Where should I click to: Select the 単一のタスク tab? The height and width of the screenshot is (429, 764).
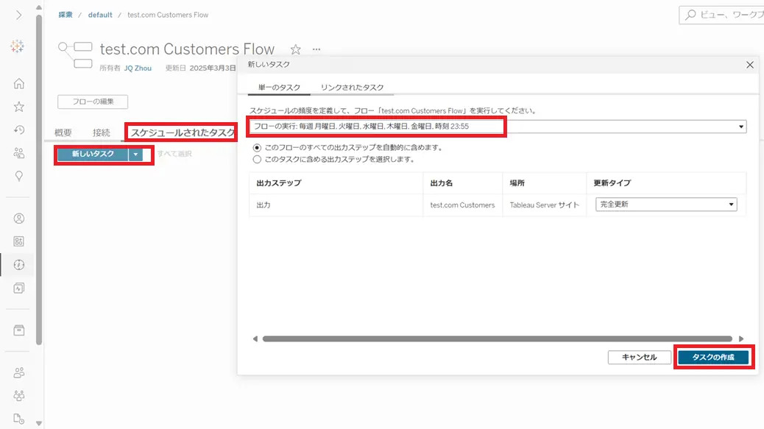tap(279, 87)
